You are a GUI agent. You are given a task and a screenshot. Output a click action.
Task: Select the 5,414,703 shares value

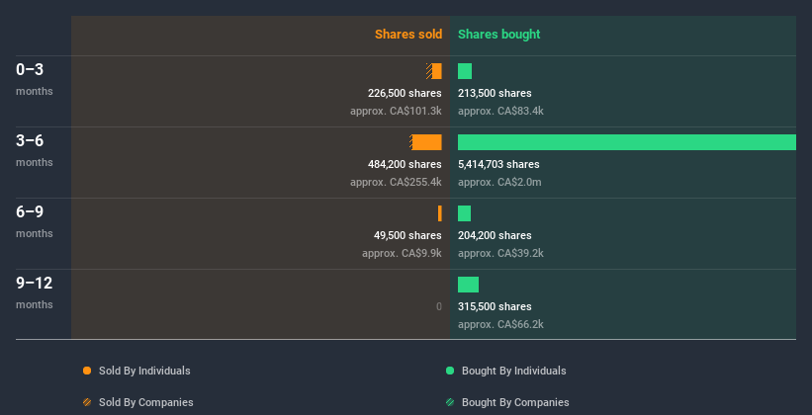pyautogui.click(x=498, y=165)
